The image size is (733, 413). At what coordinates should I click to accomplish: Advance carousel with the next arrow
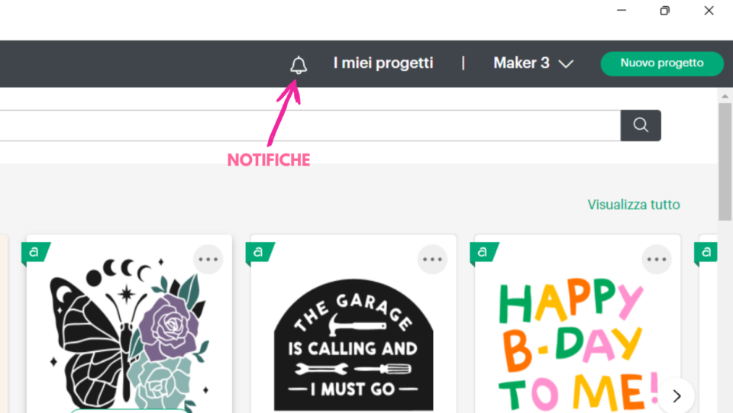(x=677, y=396)
